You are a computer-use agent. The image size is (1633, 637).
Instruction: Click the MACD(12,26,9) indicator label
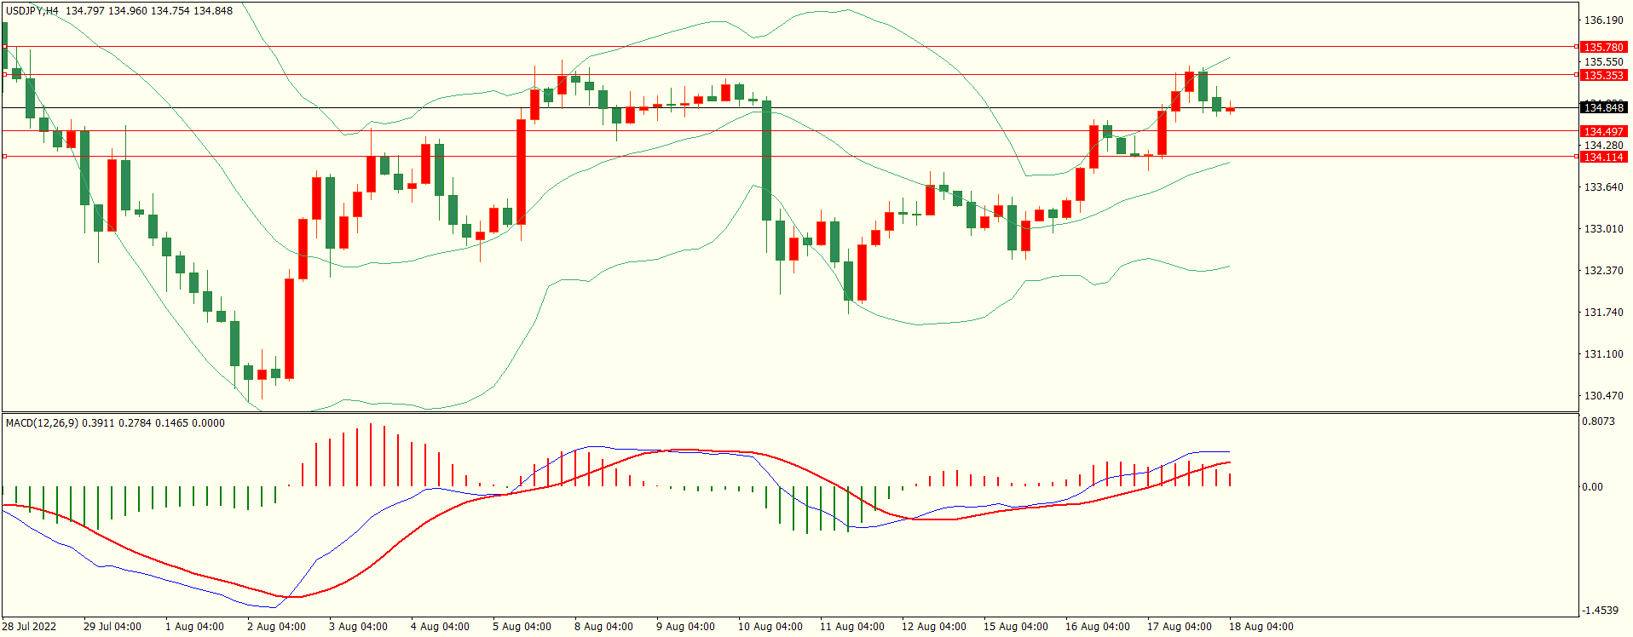(x=42, y=423)
